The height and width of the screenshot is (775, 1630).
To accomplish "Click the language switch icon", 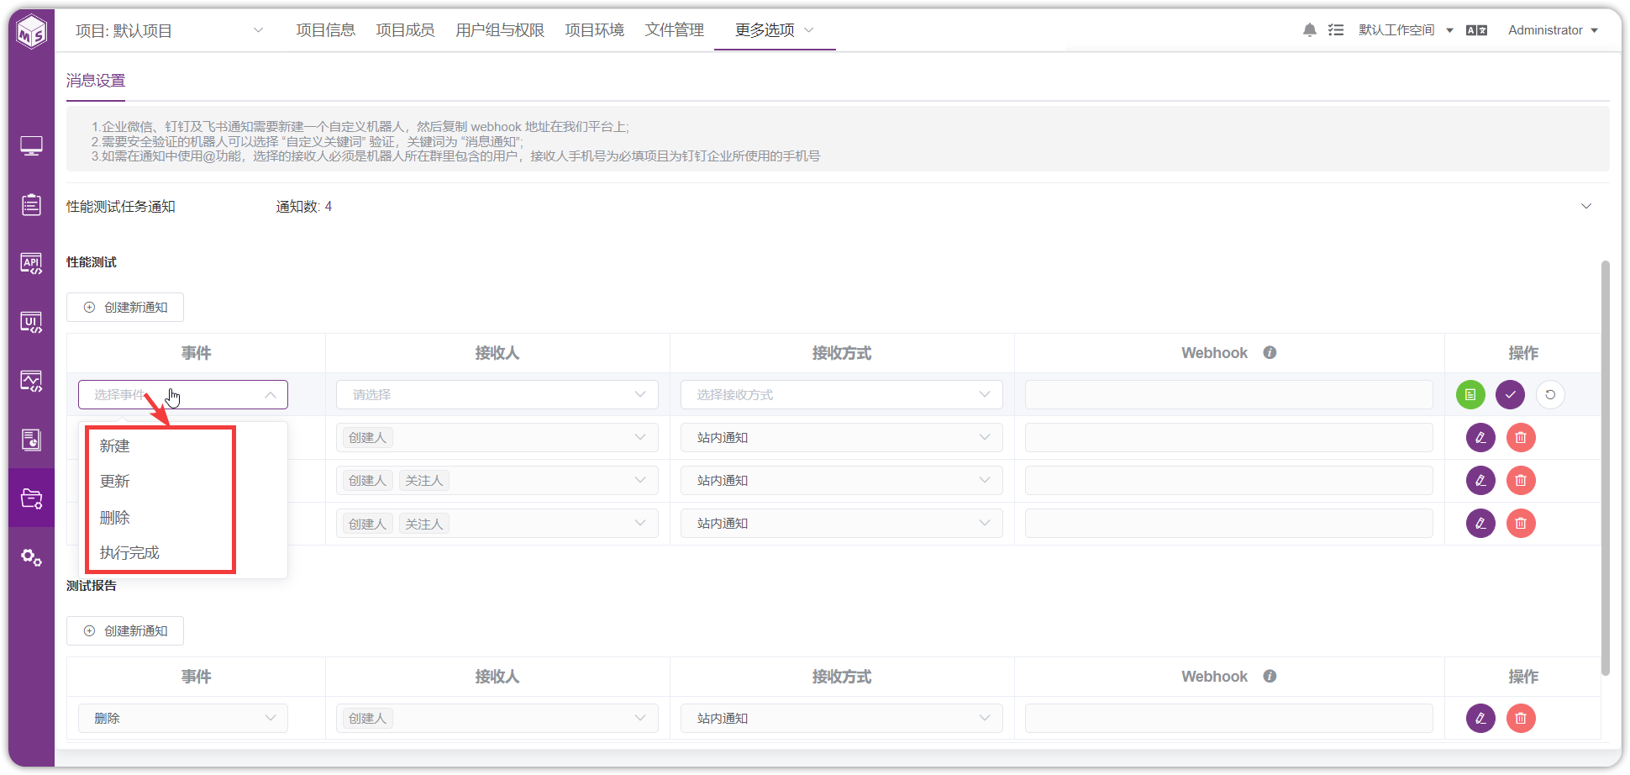I will pos(1476,30).
